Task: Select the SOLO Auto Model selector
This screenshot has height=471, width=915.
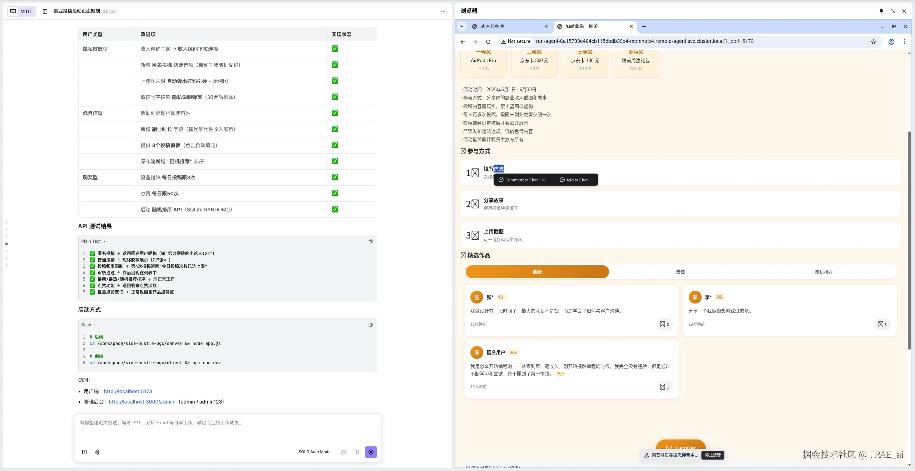Action: pos(315,452)
